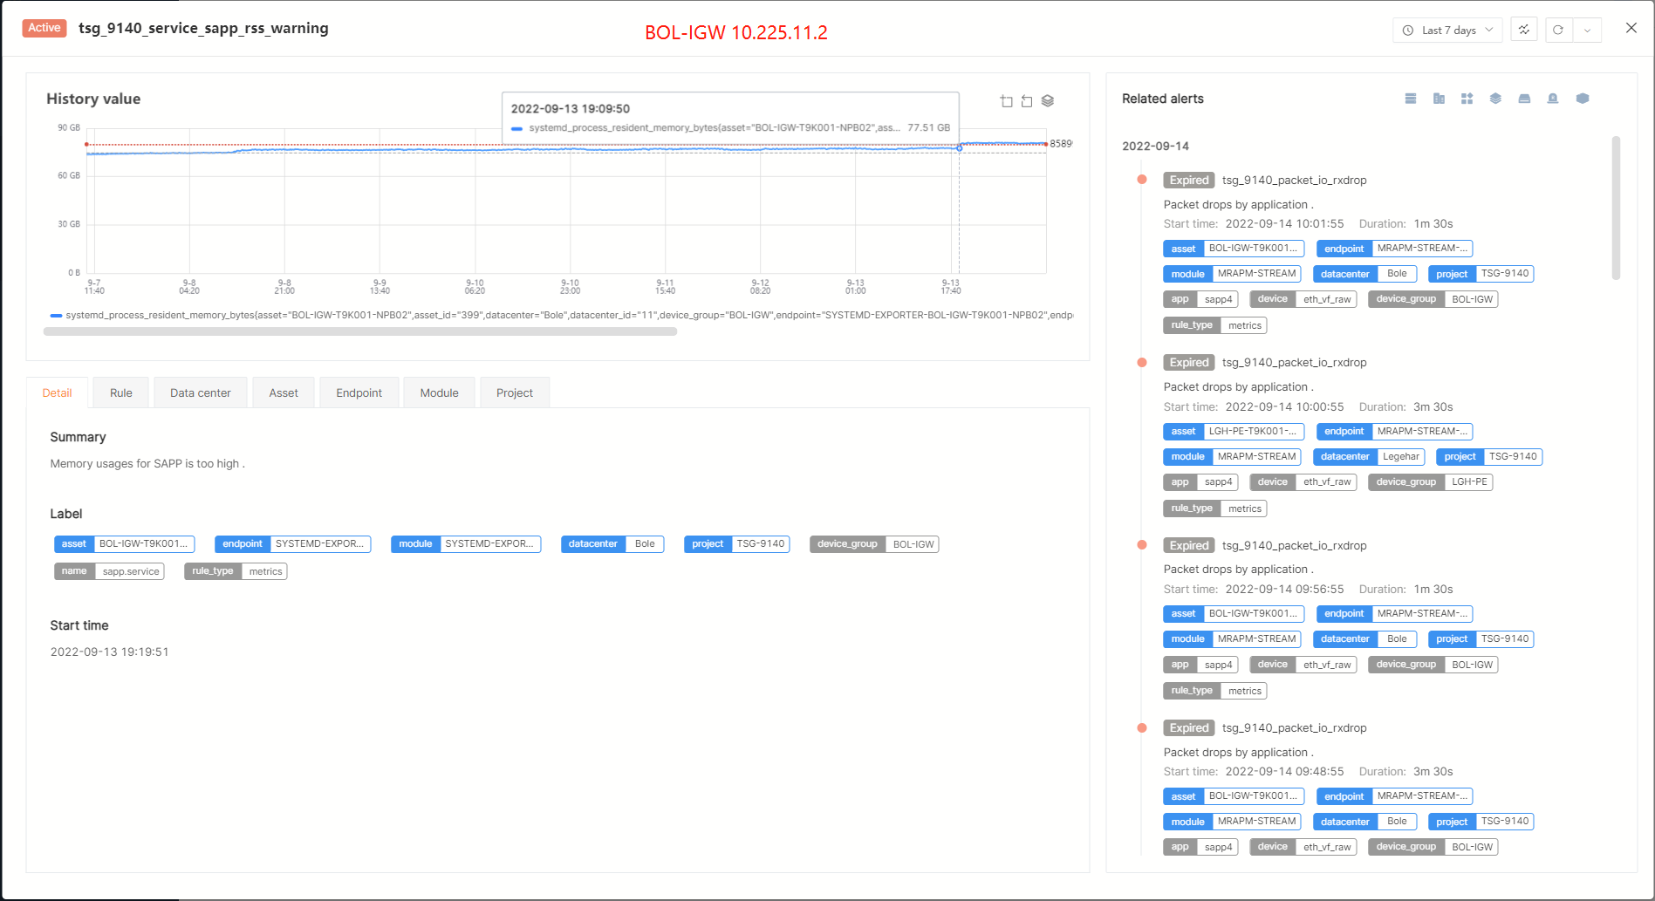Click the four-squares filter icon in Related alerts

click(x=1467, y=99)
